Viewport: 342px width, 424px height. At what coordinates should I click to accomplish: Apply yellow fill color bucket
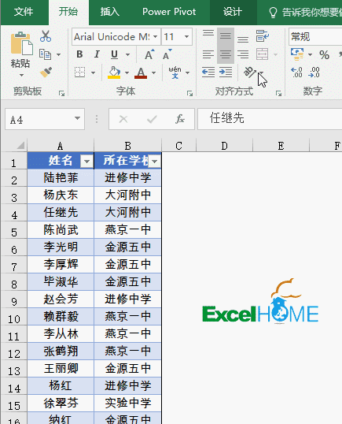(114, 73)
